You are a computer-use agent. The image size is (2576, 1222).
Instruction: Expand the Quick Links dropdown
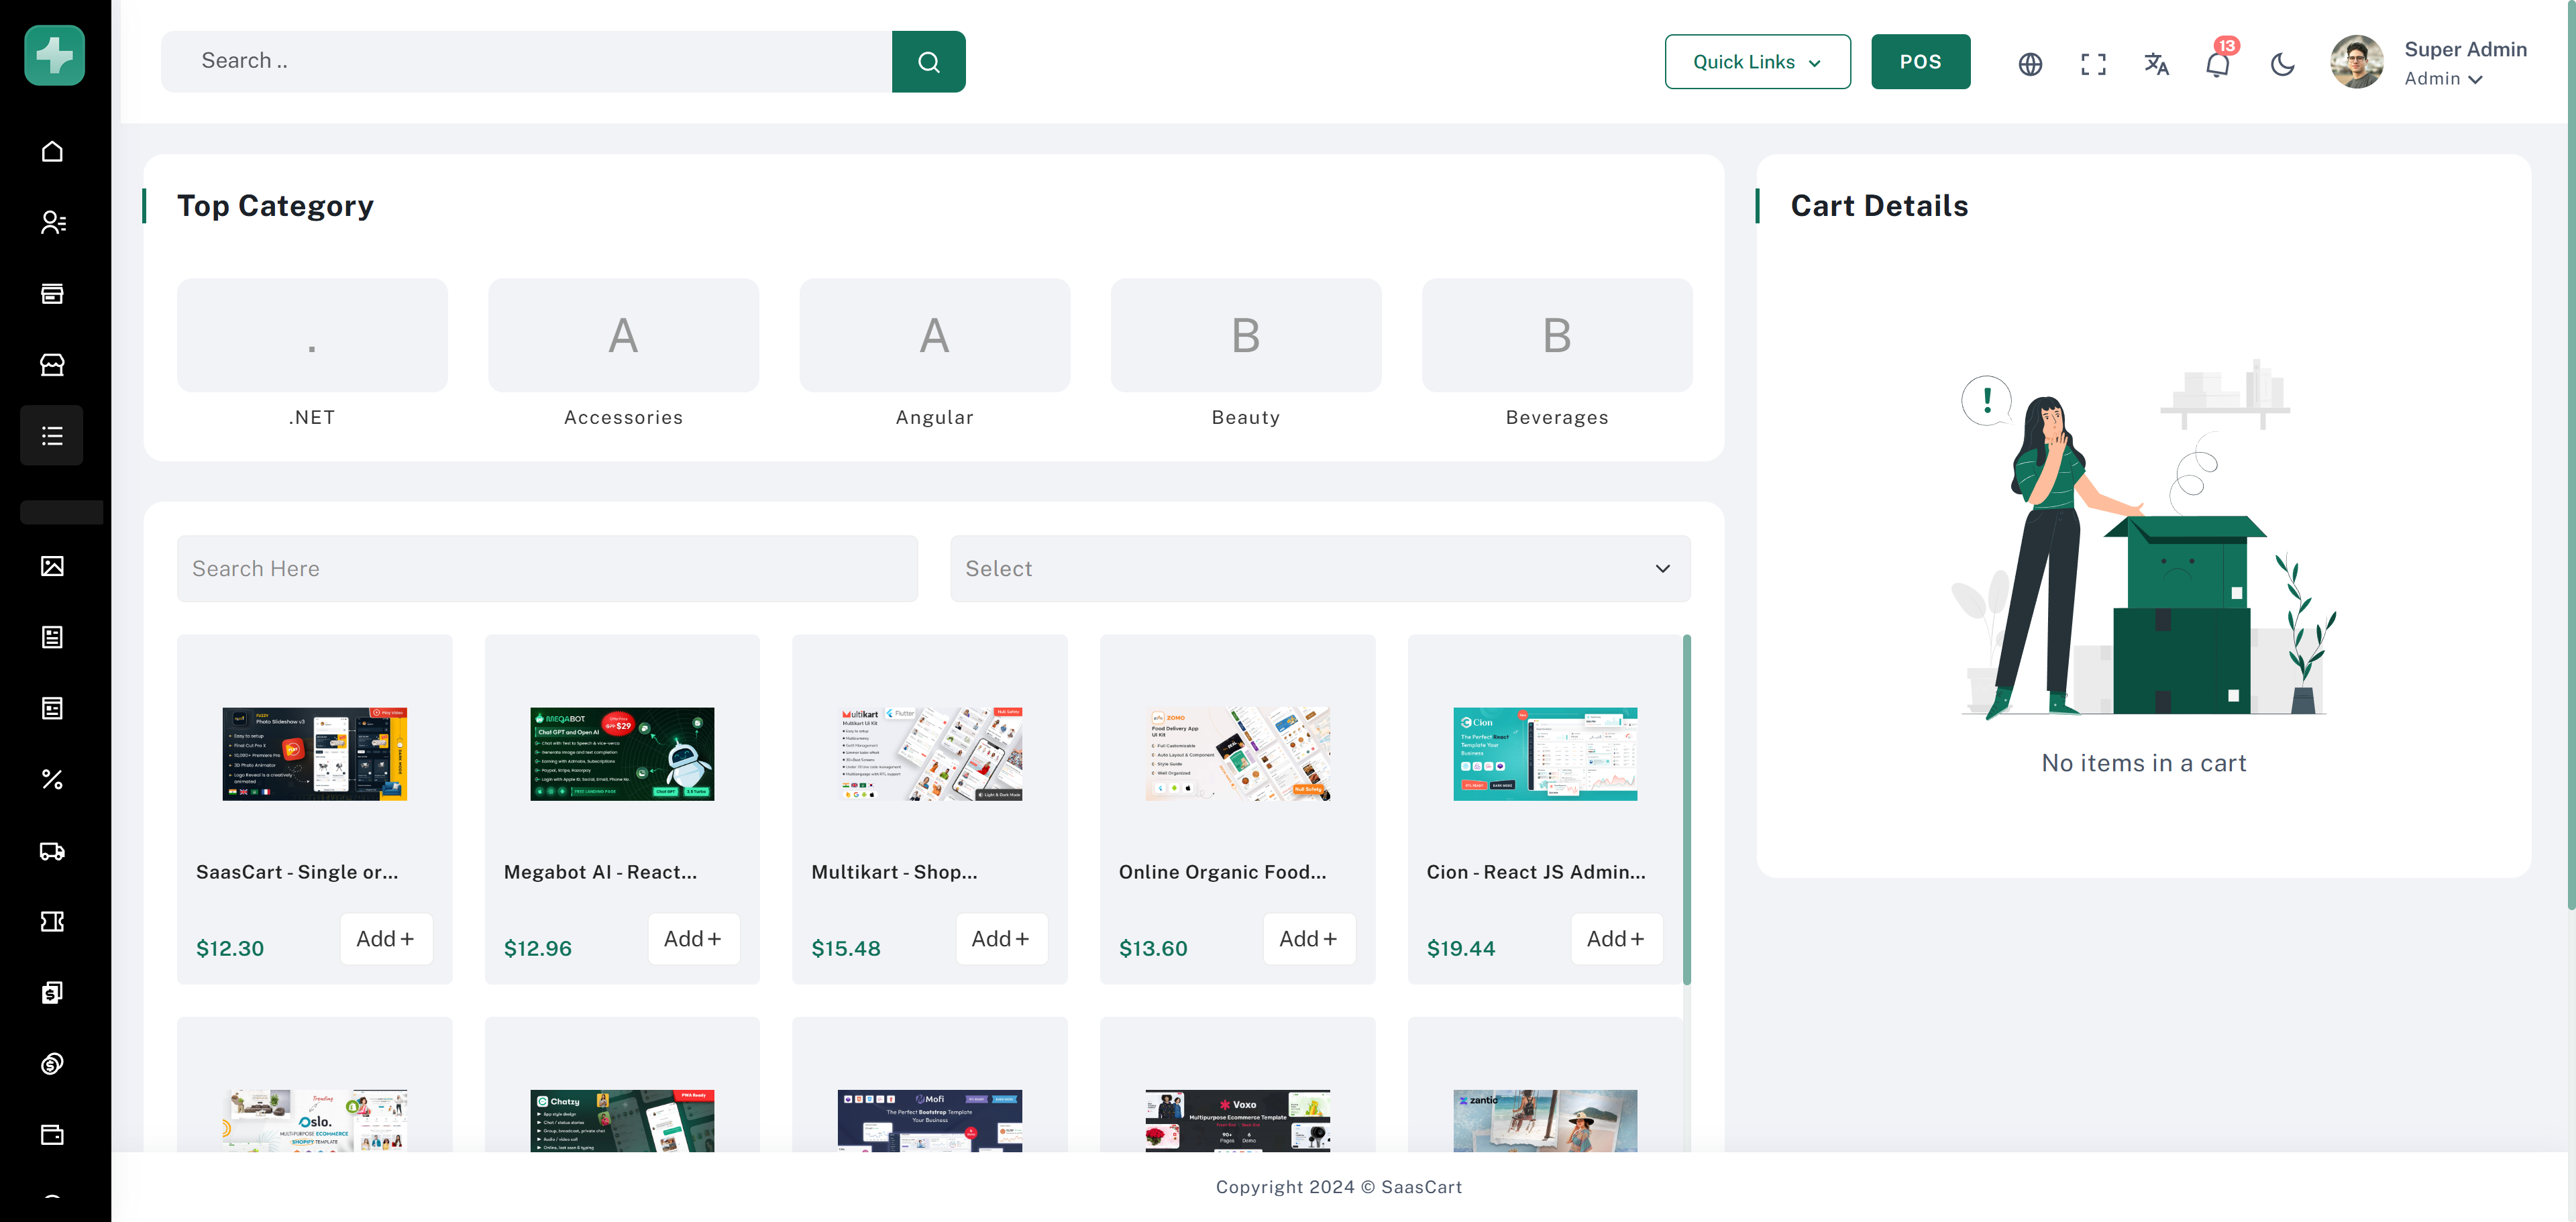pyautogui.click(x=1757, y=62)
